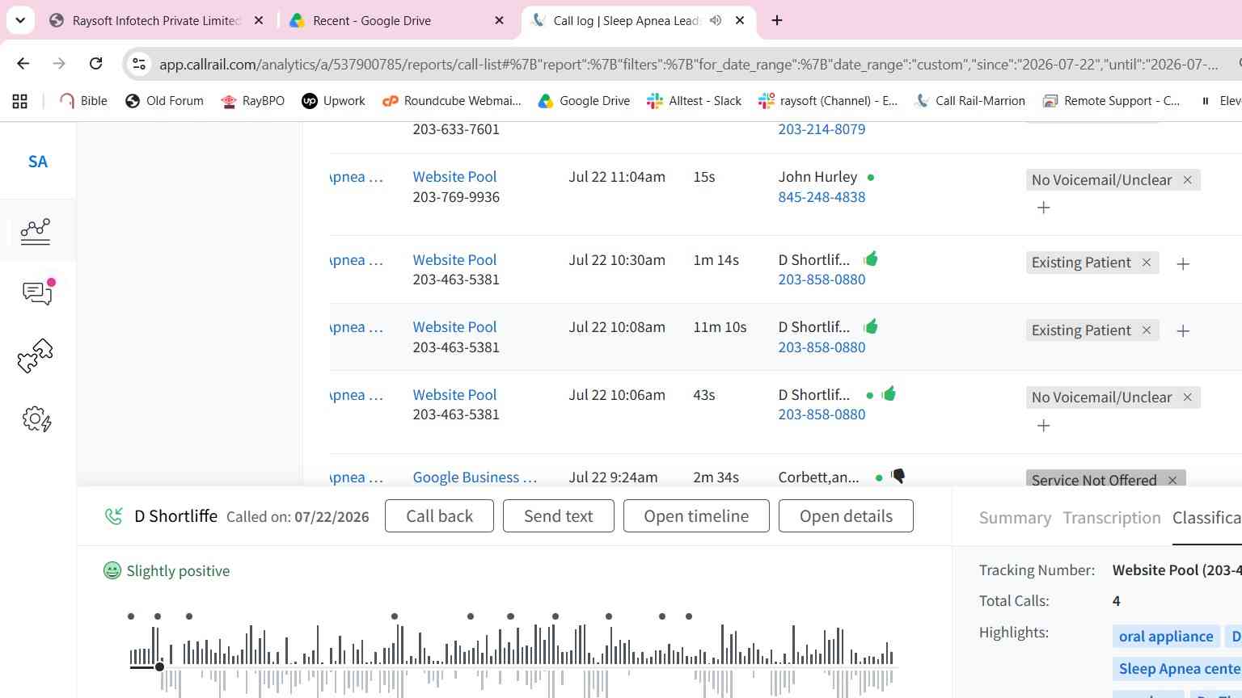Click thumbs-down icon on Corbett call row
Image resolution: width=1242 pixels, height=698 pixels.
coord(898,477)
